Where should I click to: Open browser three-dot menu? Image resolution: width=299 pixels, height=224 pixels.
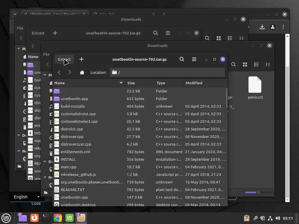tap(283, 27)
